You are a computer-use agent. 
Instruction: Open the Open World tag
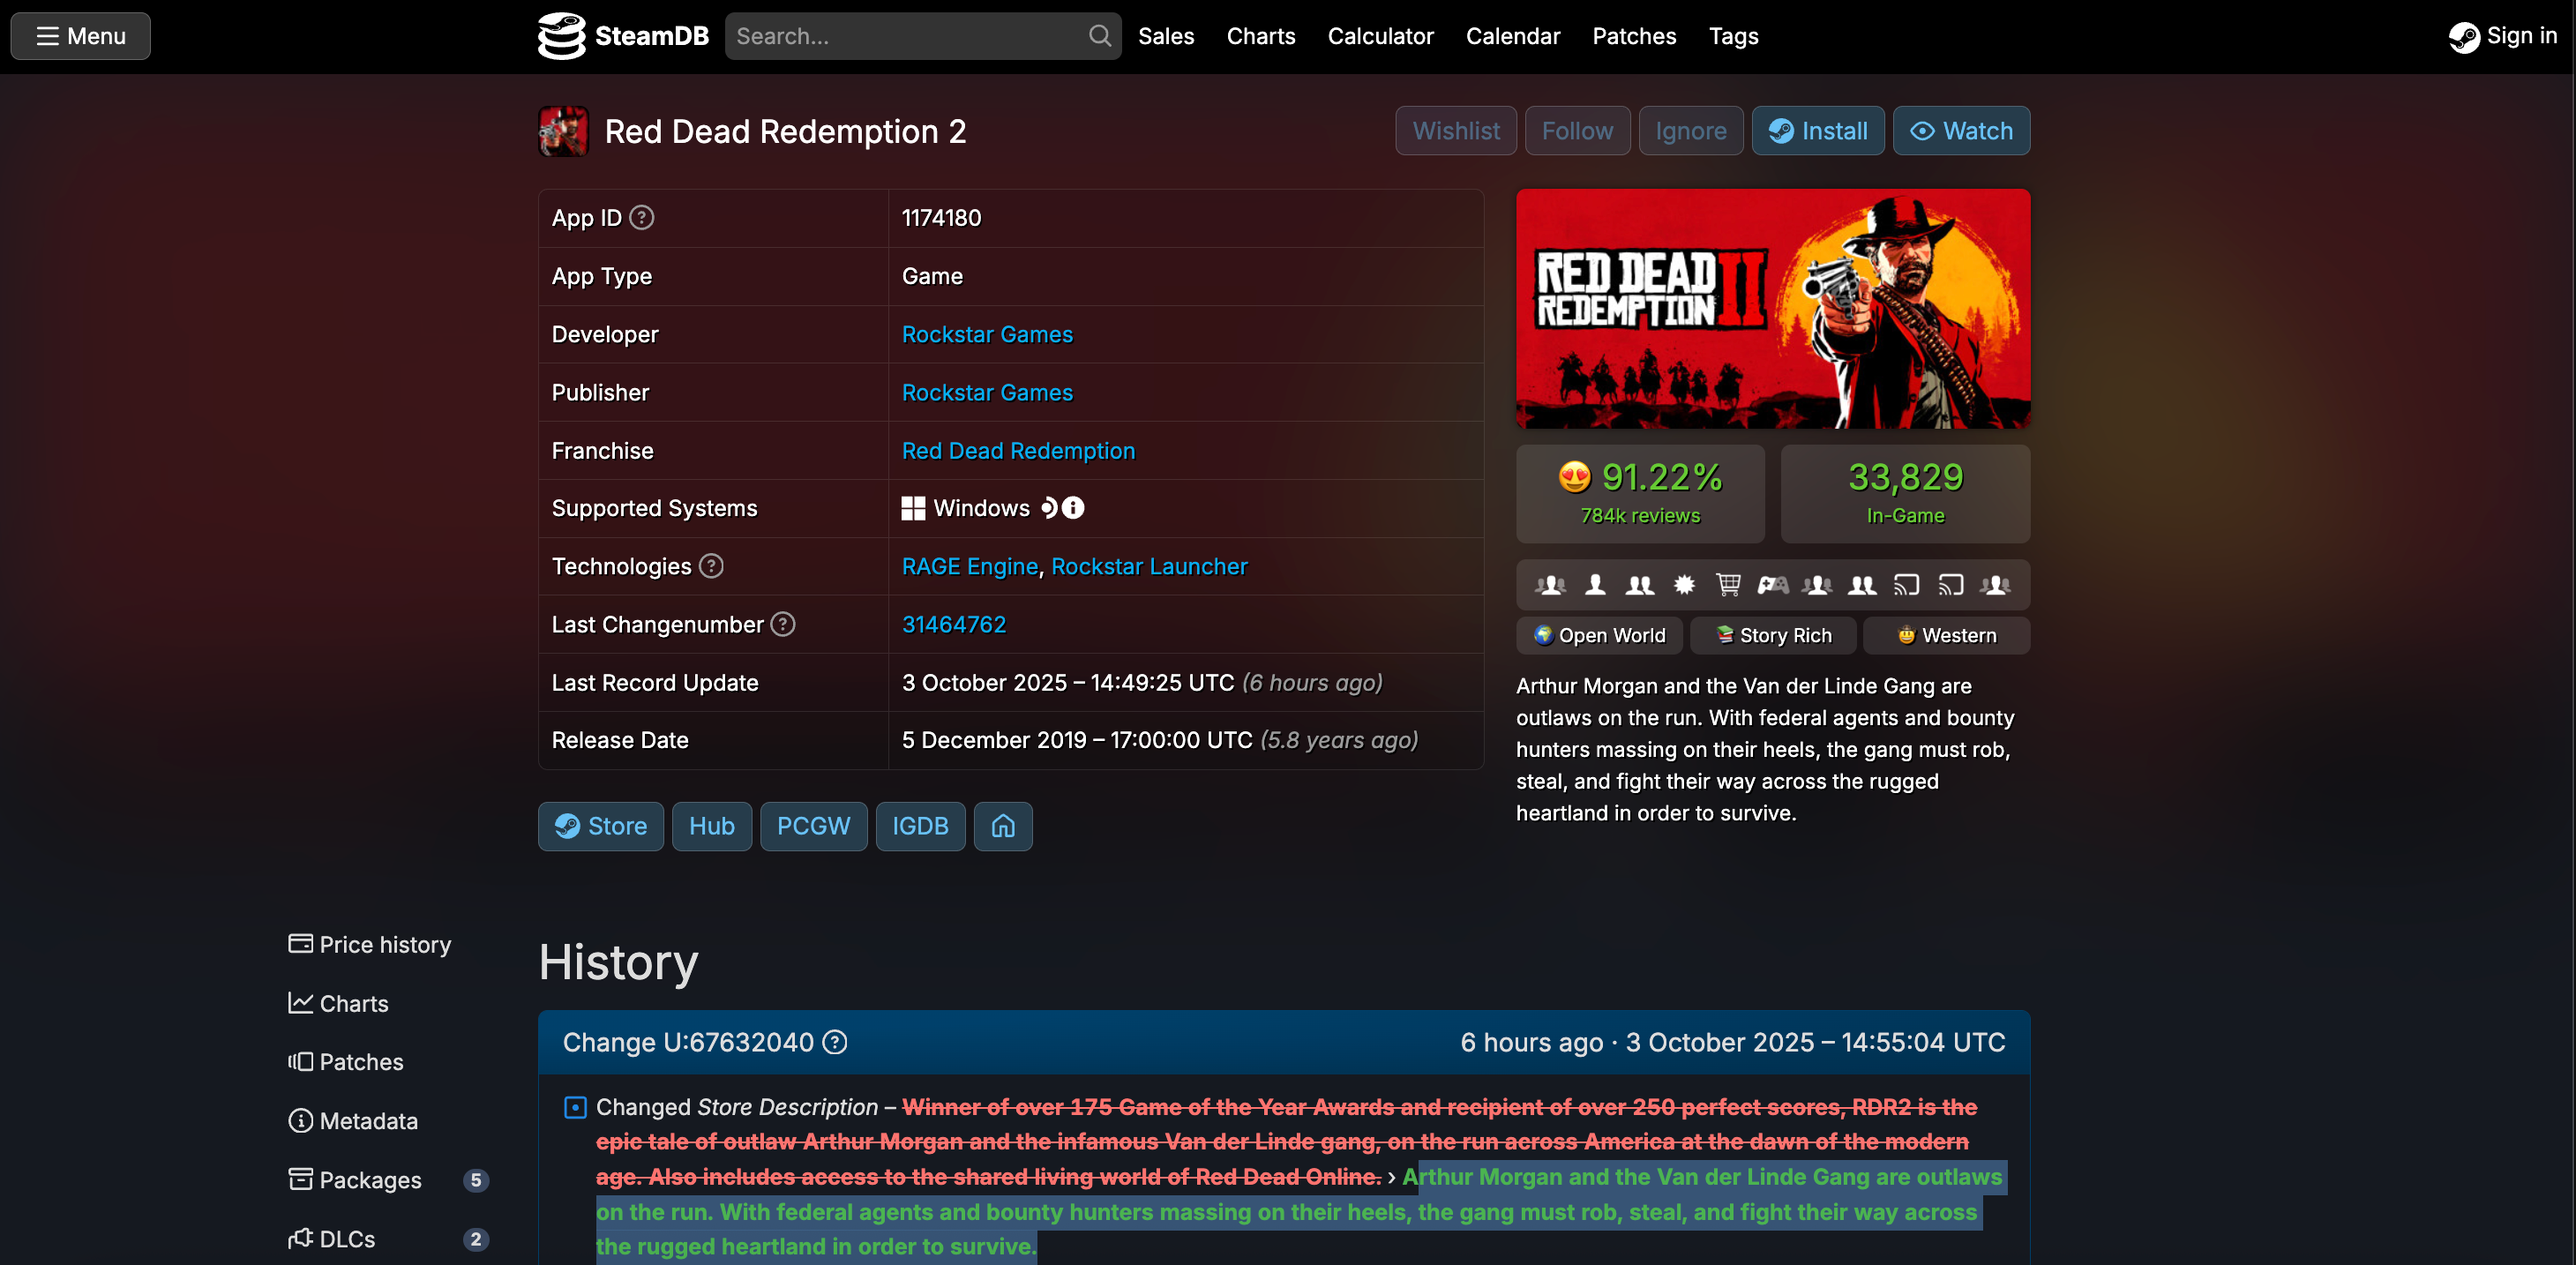(x=1597, y=635)
